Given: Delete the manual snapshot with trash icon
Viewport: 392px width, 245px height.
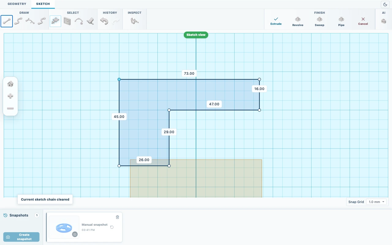Looking at the screenshot, I should tap(117, 217).
